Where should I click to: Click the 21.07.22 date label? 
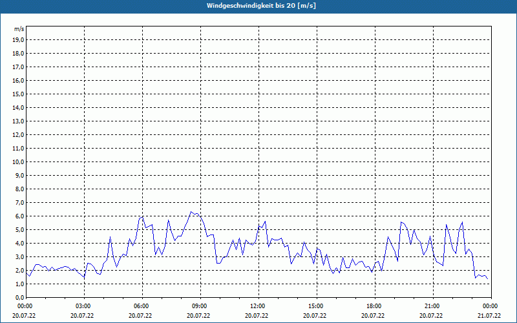coord(489,315)
